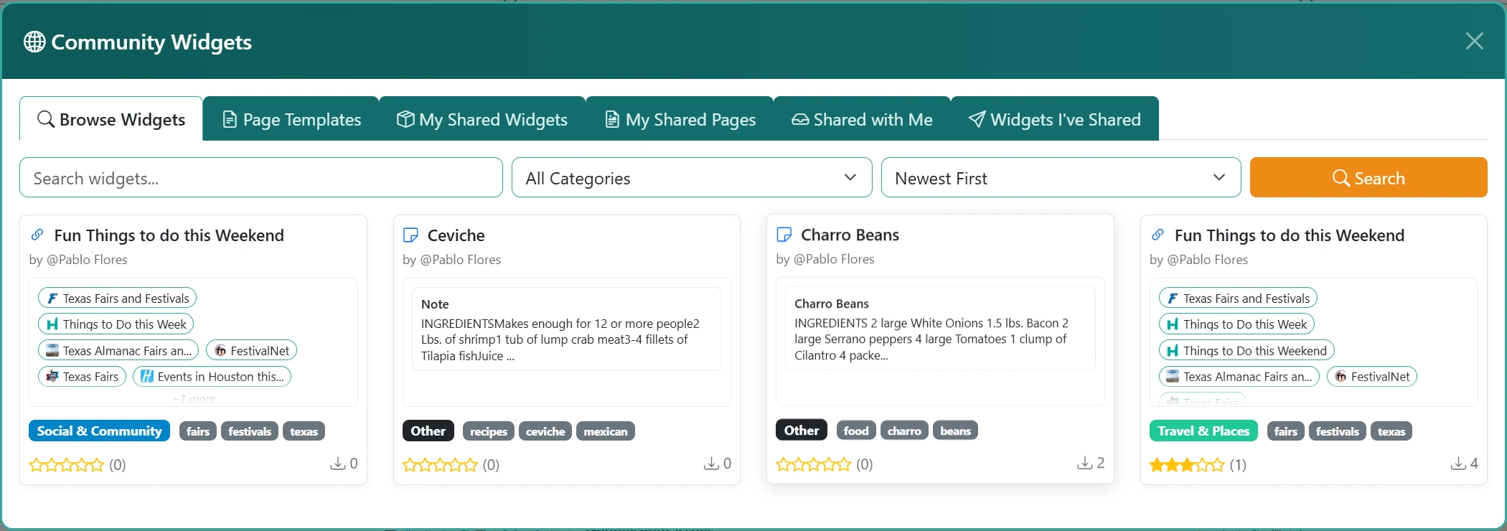This screenshot has height=531, width=1507.
Task: Open the Page Templates tab
Action: (291, 119)
